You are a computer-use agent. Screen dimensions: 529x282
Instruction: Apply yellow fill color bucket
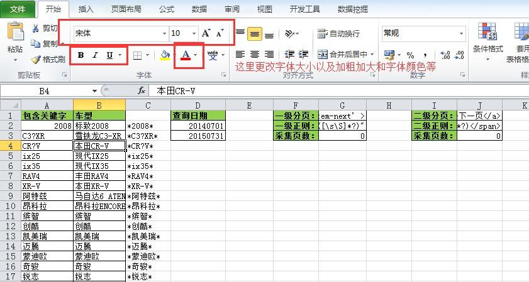pyautogui.click(x=165, y=55)
